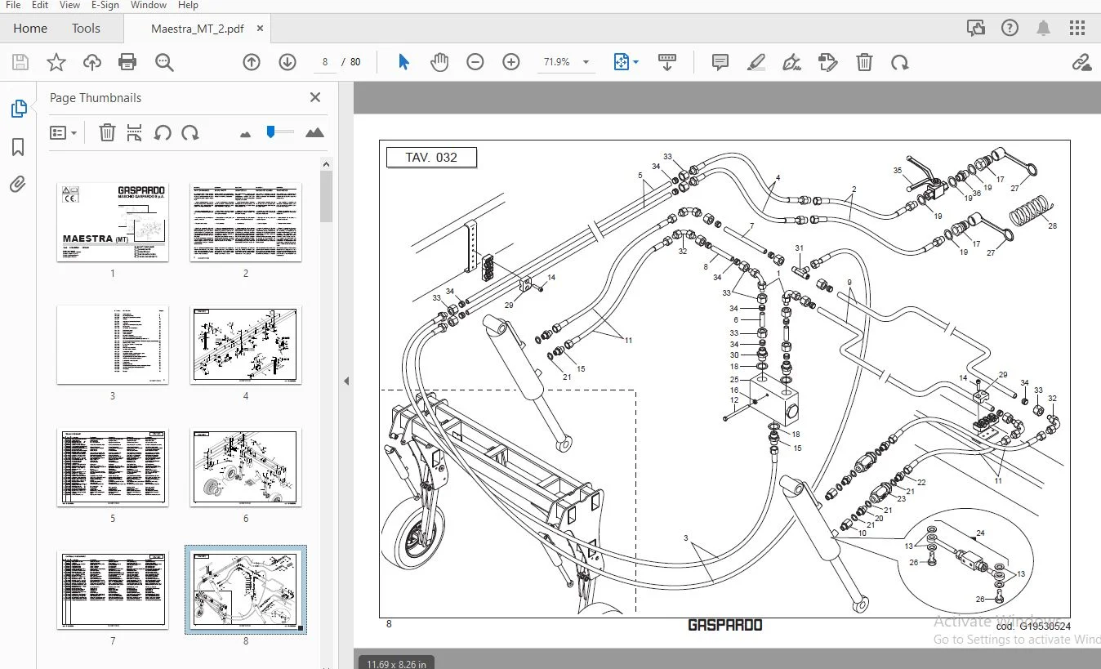Select page 7 thumbnail
This screenshot has height=669, width=1101.
113,590
